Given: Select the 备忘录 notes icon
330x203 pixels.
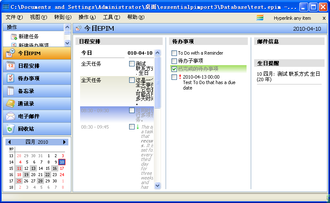Looking at the screenshot, I should 10,91.
